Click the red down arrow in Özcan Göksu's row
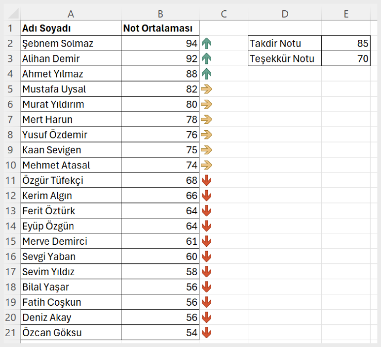This screenshot has height=347, width=381. tap(207, 333)
